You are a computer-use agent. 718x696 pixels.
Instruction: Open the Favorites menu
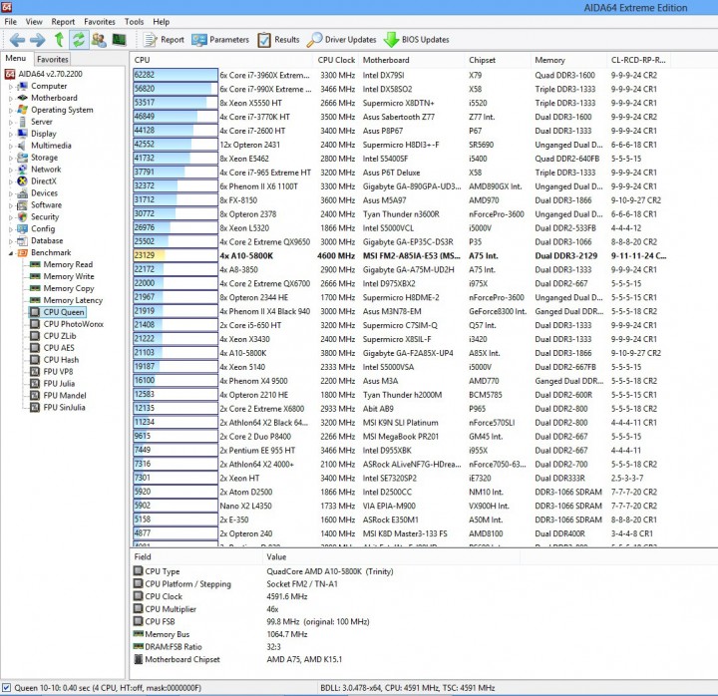[100, 22]
